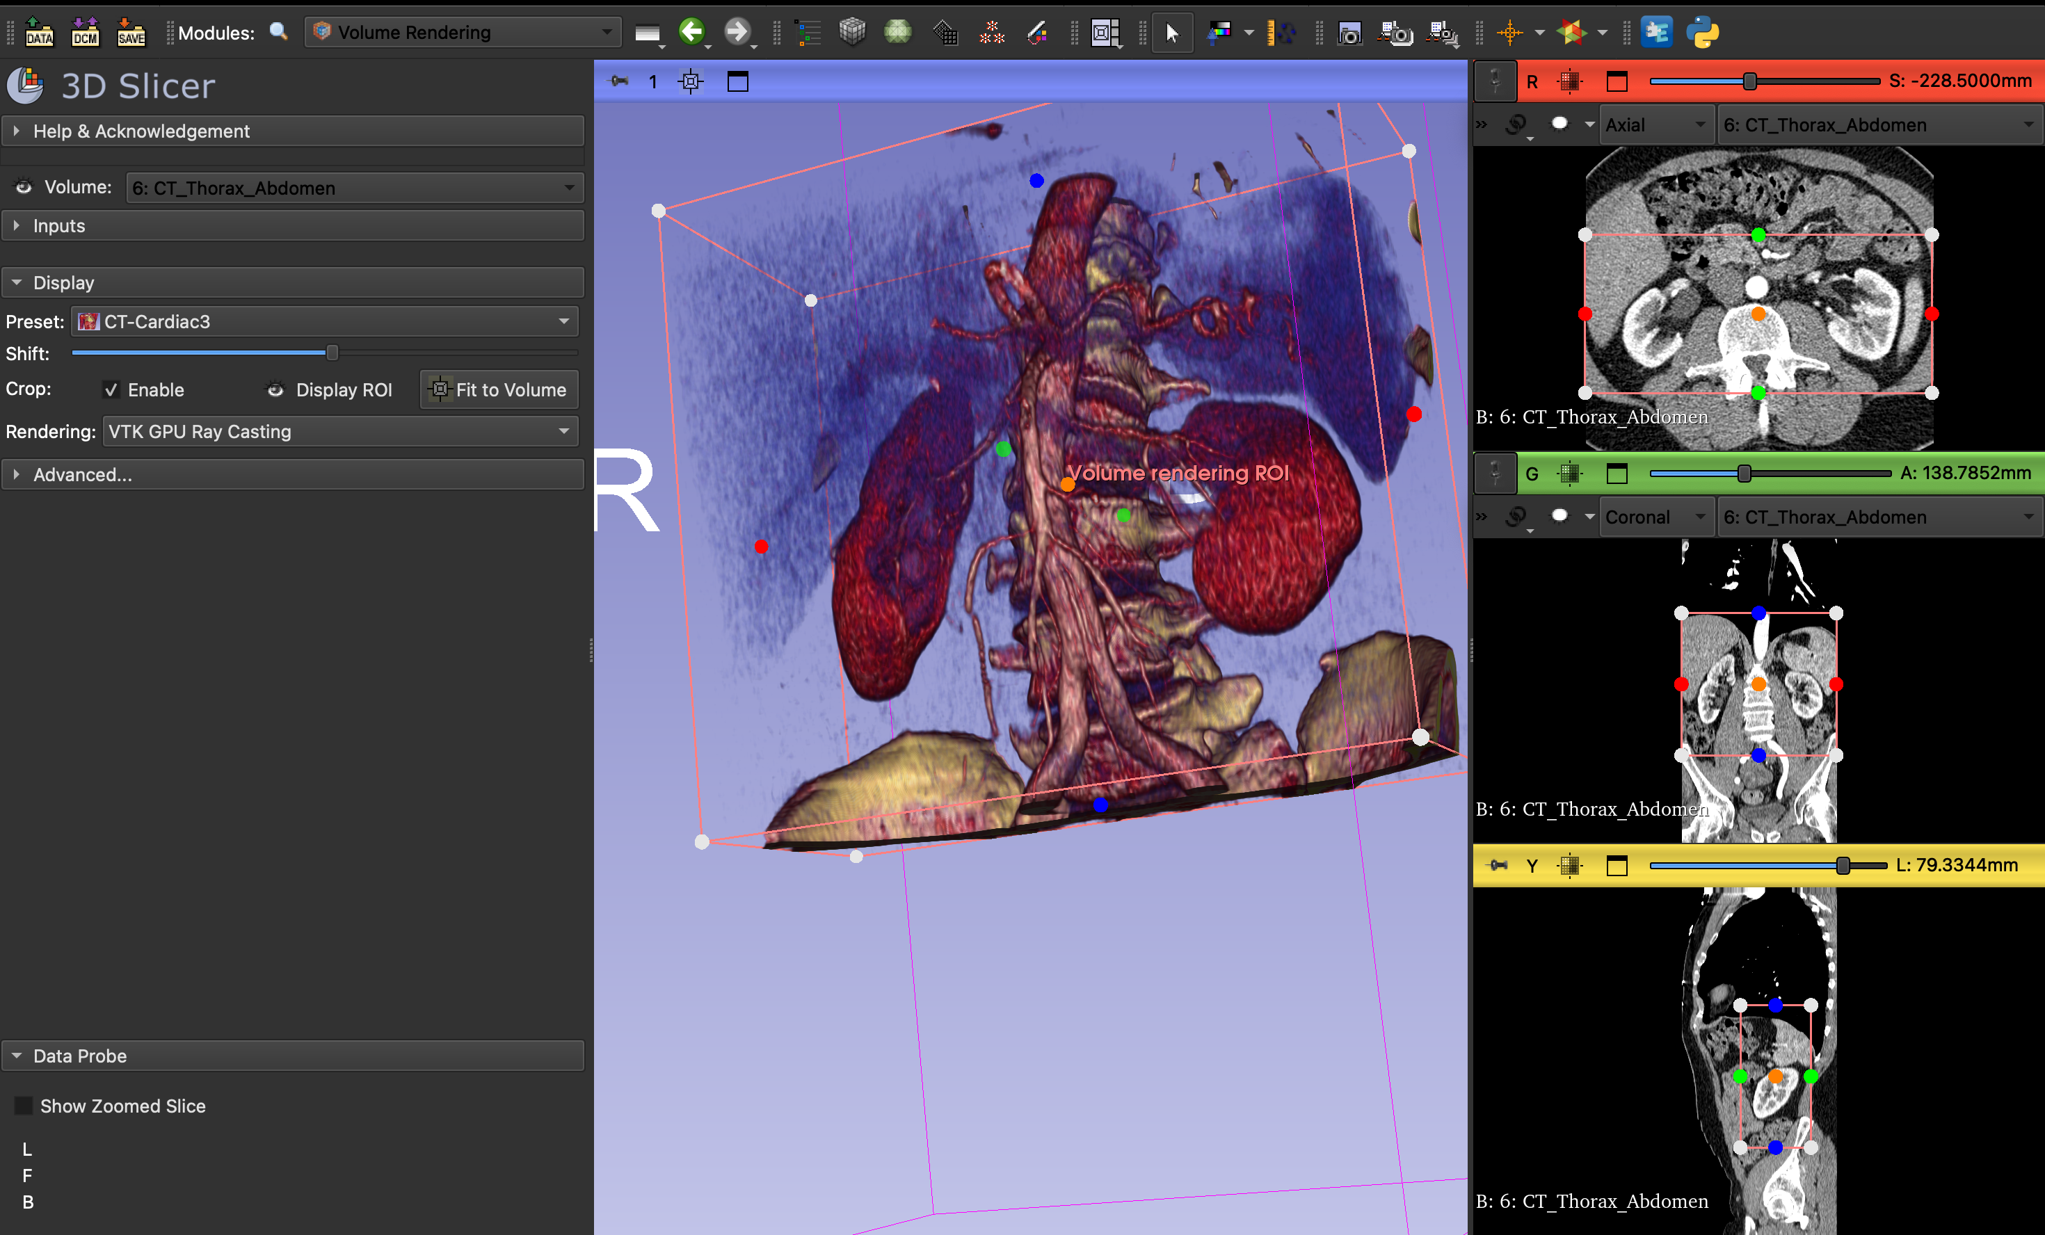Click the SAVE icon in toolbar
This screenshot has height=1235, width=2045.
point(131,33)
